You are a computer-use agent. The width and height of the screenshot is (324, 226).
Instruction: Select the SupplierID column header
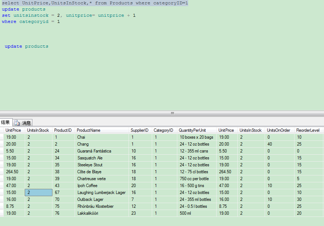click(x=140, y=130)
